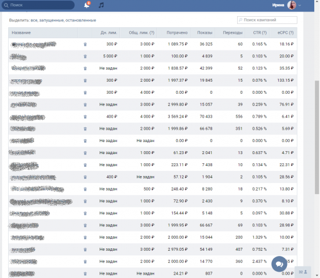Click the page vertical scrollbar thumb
Viewport: 320px width, 278px height.
[x=317, y=137]
